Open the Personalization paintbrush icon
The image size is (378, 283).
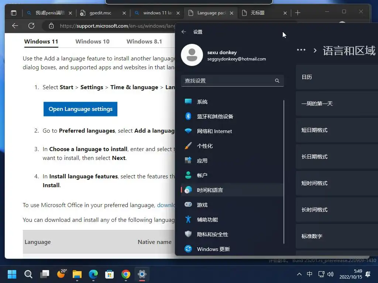188,146
